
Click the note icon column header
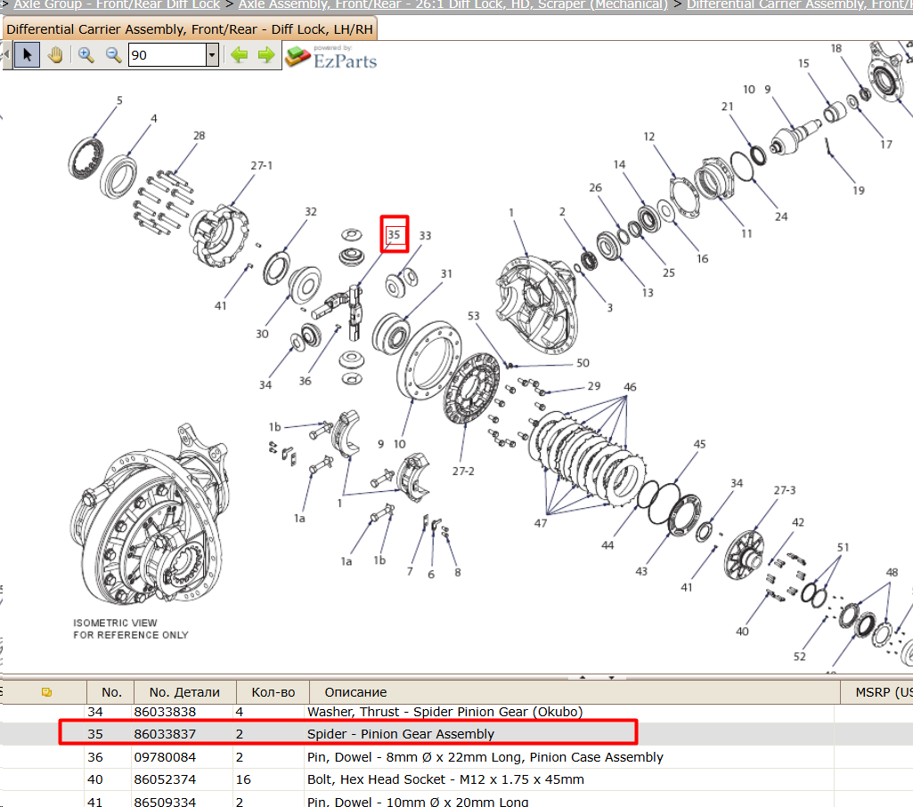[47, 692]
